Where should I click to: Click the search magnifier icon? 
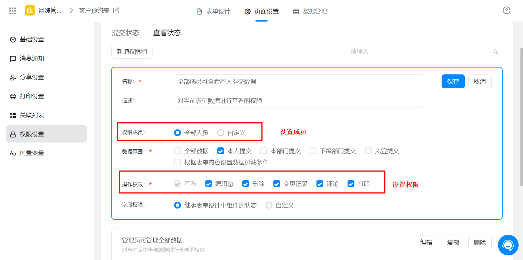point(496,52)
